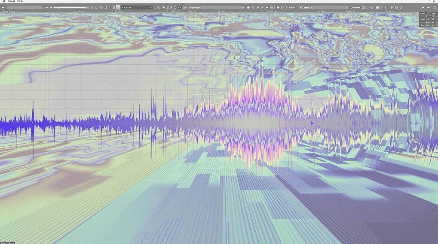Viewport: 438px width, 244px height.
Task: Click the scissors-style icon left of the pencil
Action: [x=253, y=8]
